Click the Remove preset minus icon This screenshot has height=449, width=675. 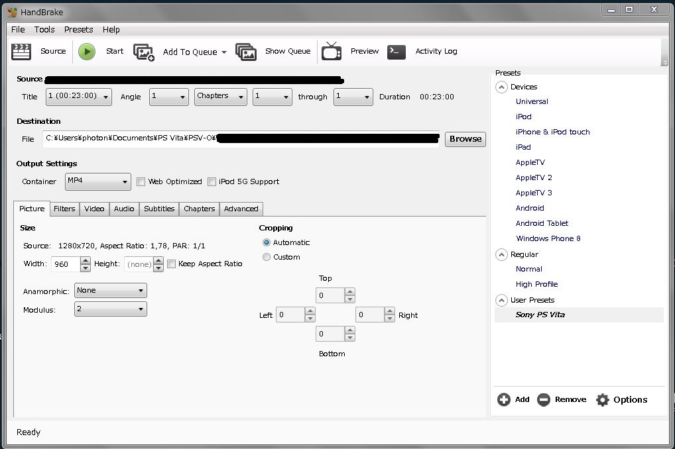pos(543,399)
